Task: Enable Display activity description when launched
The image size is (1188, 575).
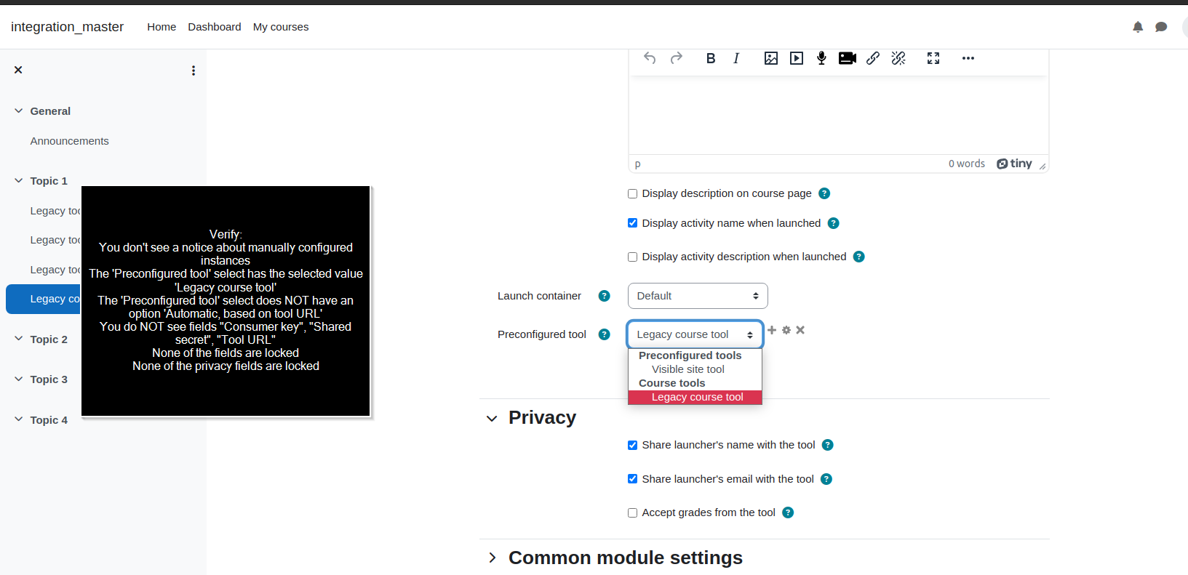Action: (x=632, y=257)
